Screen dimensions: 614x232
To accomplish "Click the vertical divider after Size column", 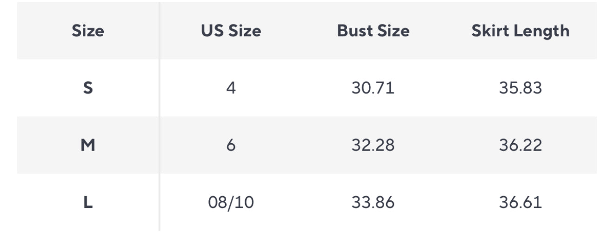I will 160,116.
